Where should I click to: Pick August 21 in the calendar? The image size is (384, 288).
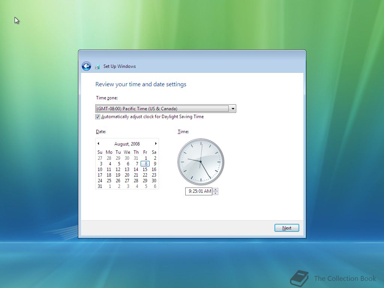[x=136, y=175]
